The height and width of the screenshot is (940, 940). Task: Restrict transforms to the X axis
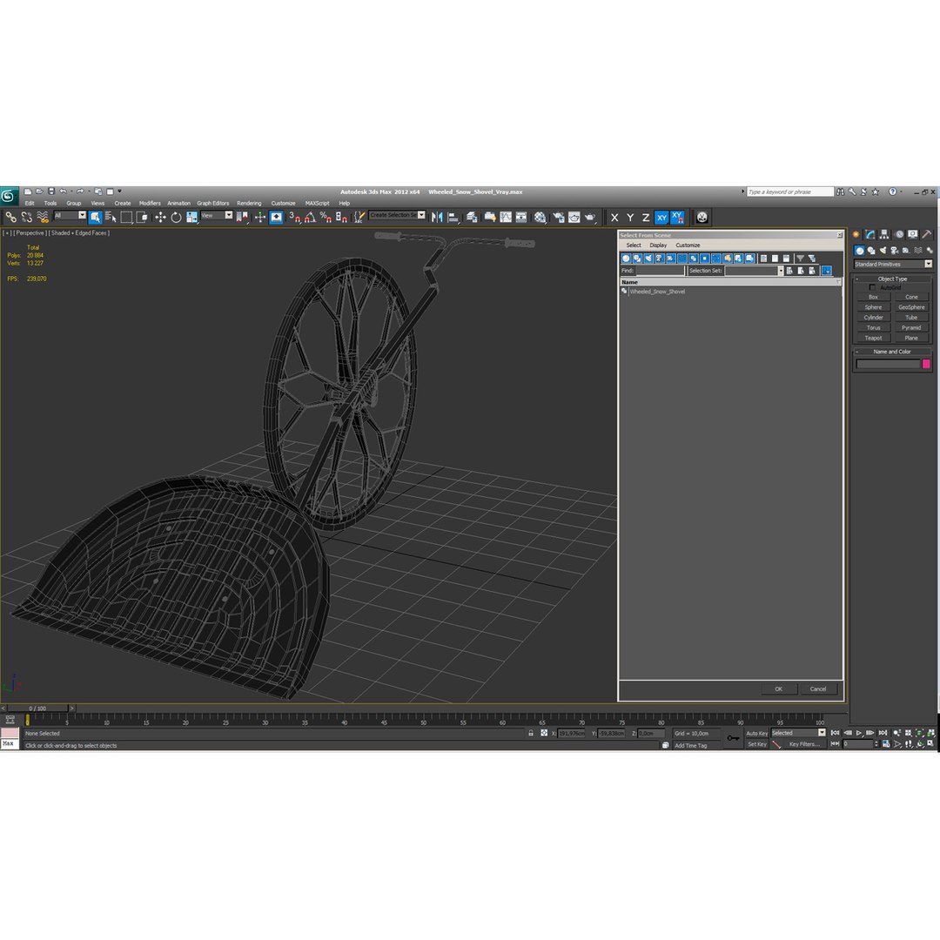click(x=614, y=218)
